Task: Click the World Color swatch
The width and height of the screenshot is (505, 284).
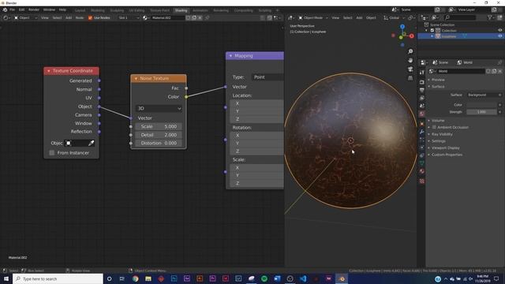Action: tap(482, 105)
